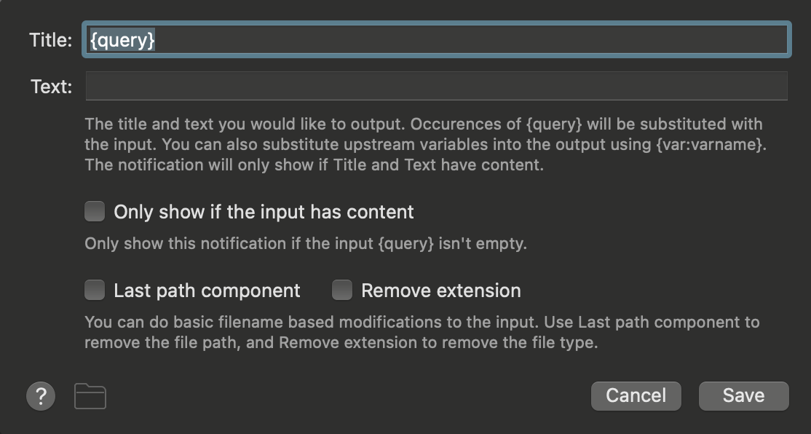
Task: Click the highlighted {query} text in Title field
Action: pos(122,40)
